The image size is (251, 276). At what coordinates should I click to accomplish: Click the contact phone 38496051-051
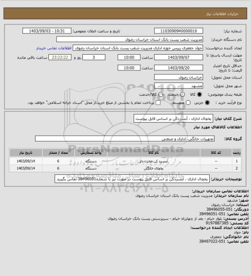pos(212,214)
